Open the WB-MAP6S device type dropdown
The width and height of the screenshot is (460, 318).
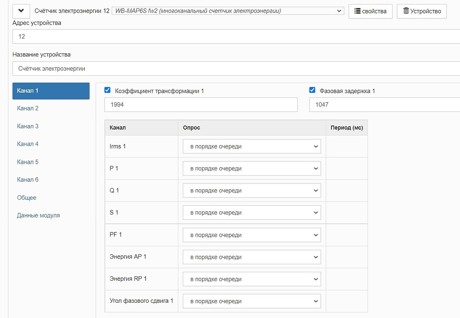(227, 11)
